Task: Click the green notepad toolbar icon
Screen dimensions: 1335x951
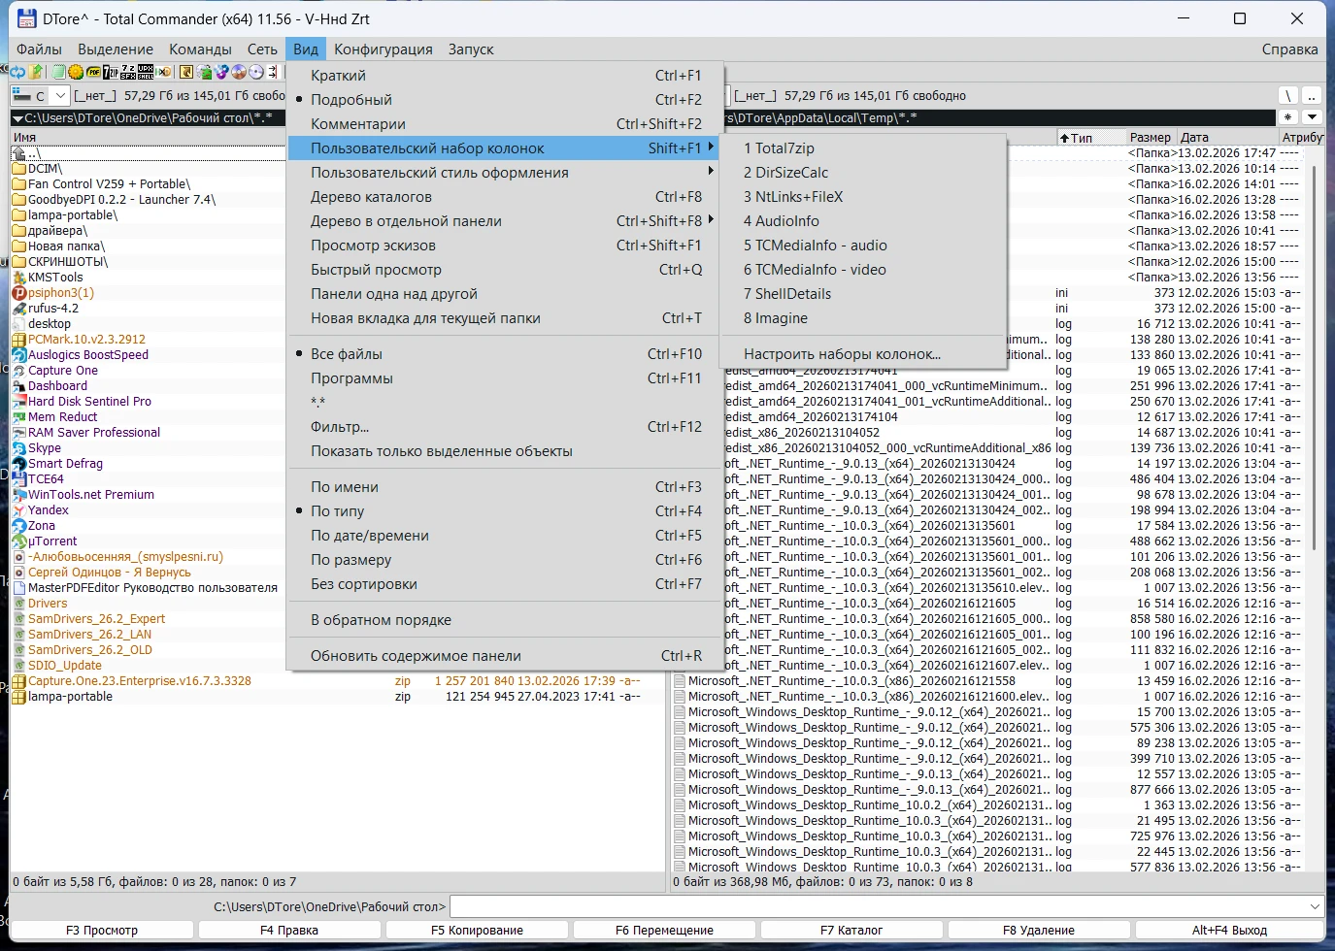Action: click(x=58, y=72)
